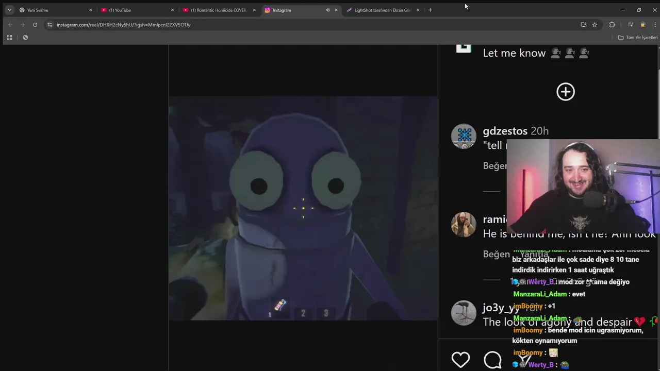Viewport: 660px width, 371px height.
Task: Open the rami commenter's avatar
Action: [x=464, y=225]
